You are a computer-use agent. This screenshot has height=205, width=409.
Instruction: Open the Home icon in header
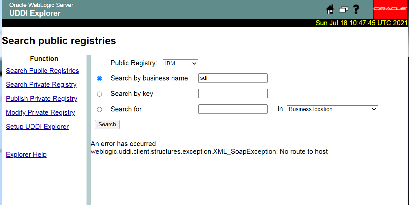pos(330,9)
